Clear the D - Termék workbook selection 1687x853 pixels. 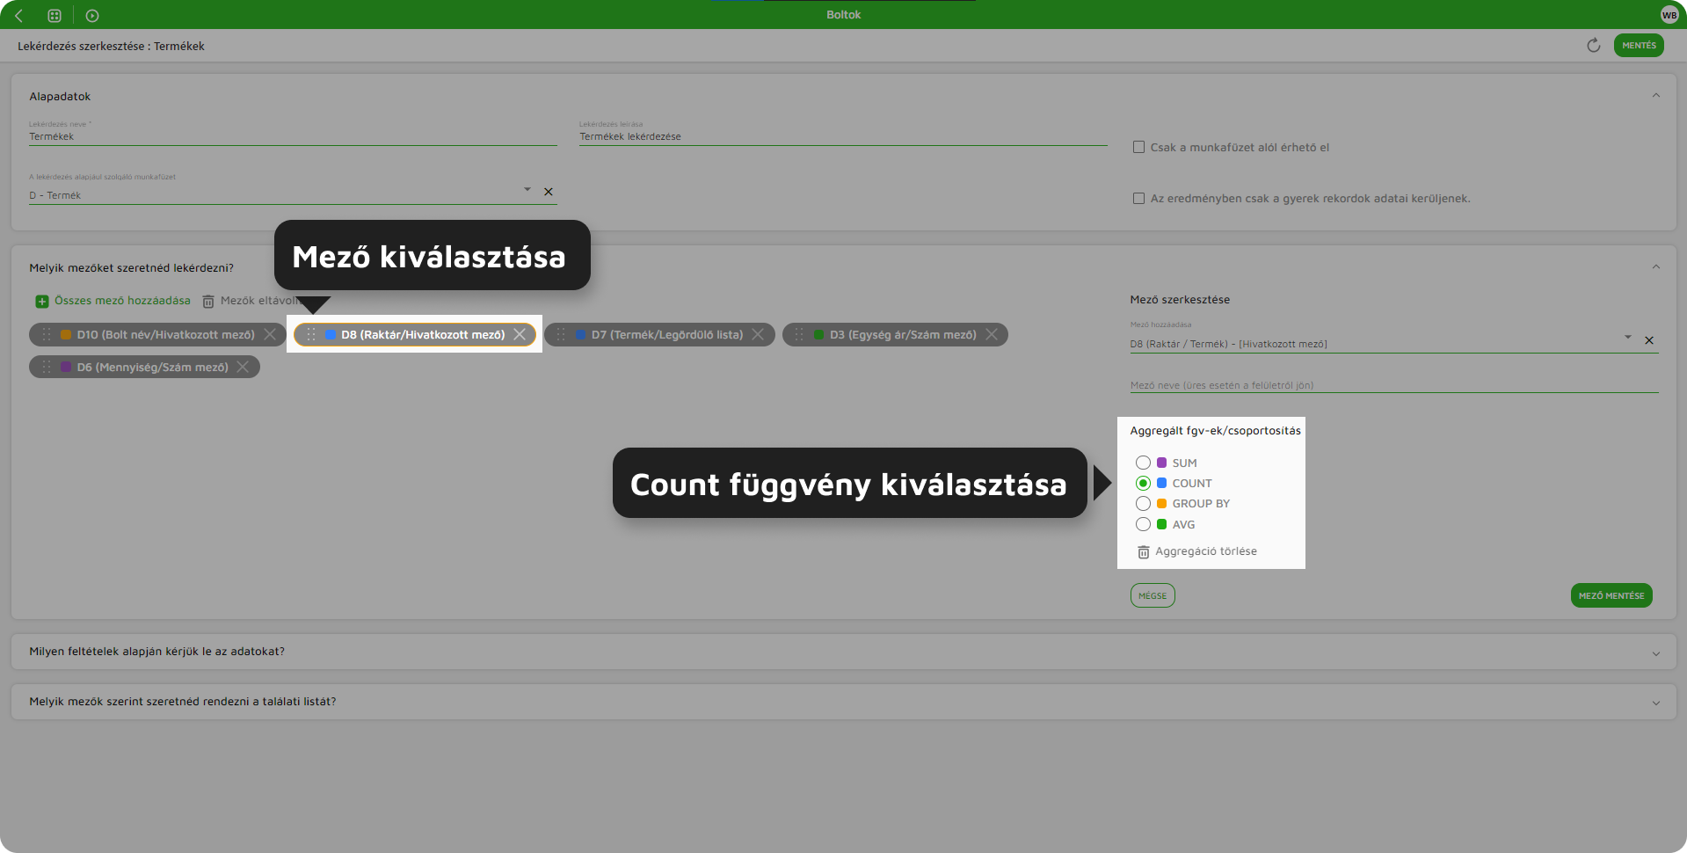click(x=549, y=192)
